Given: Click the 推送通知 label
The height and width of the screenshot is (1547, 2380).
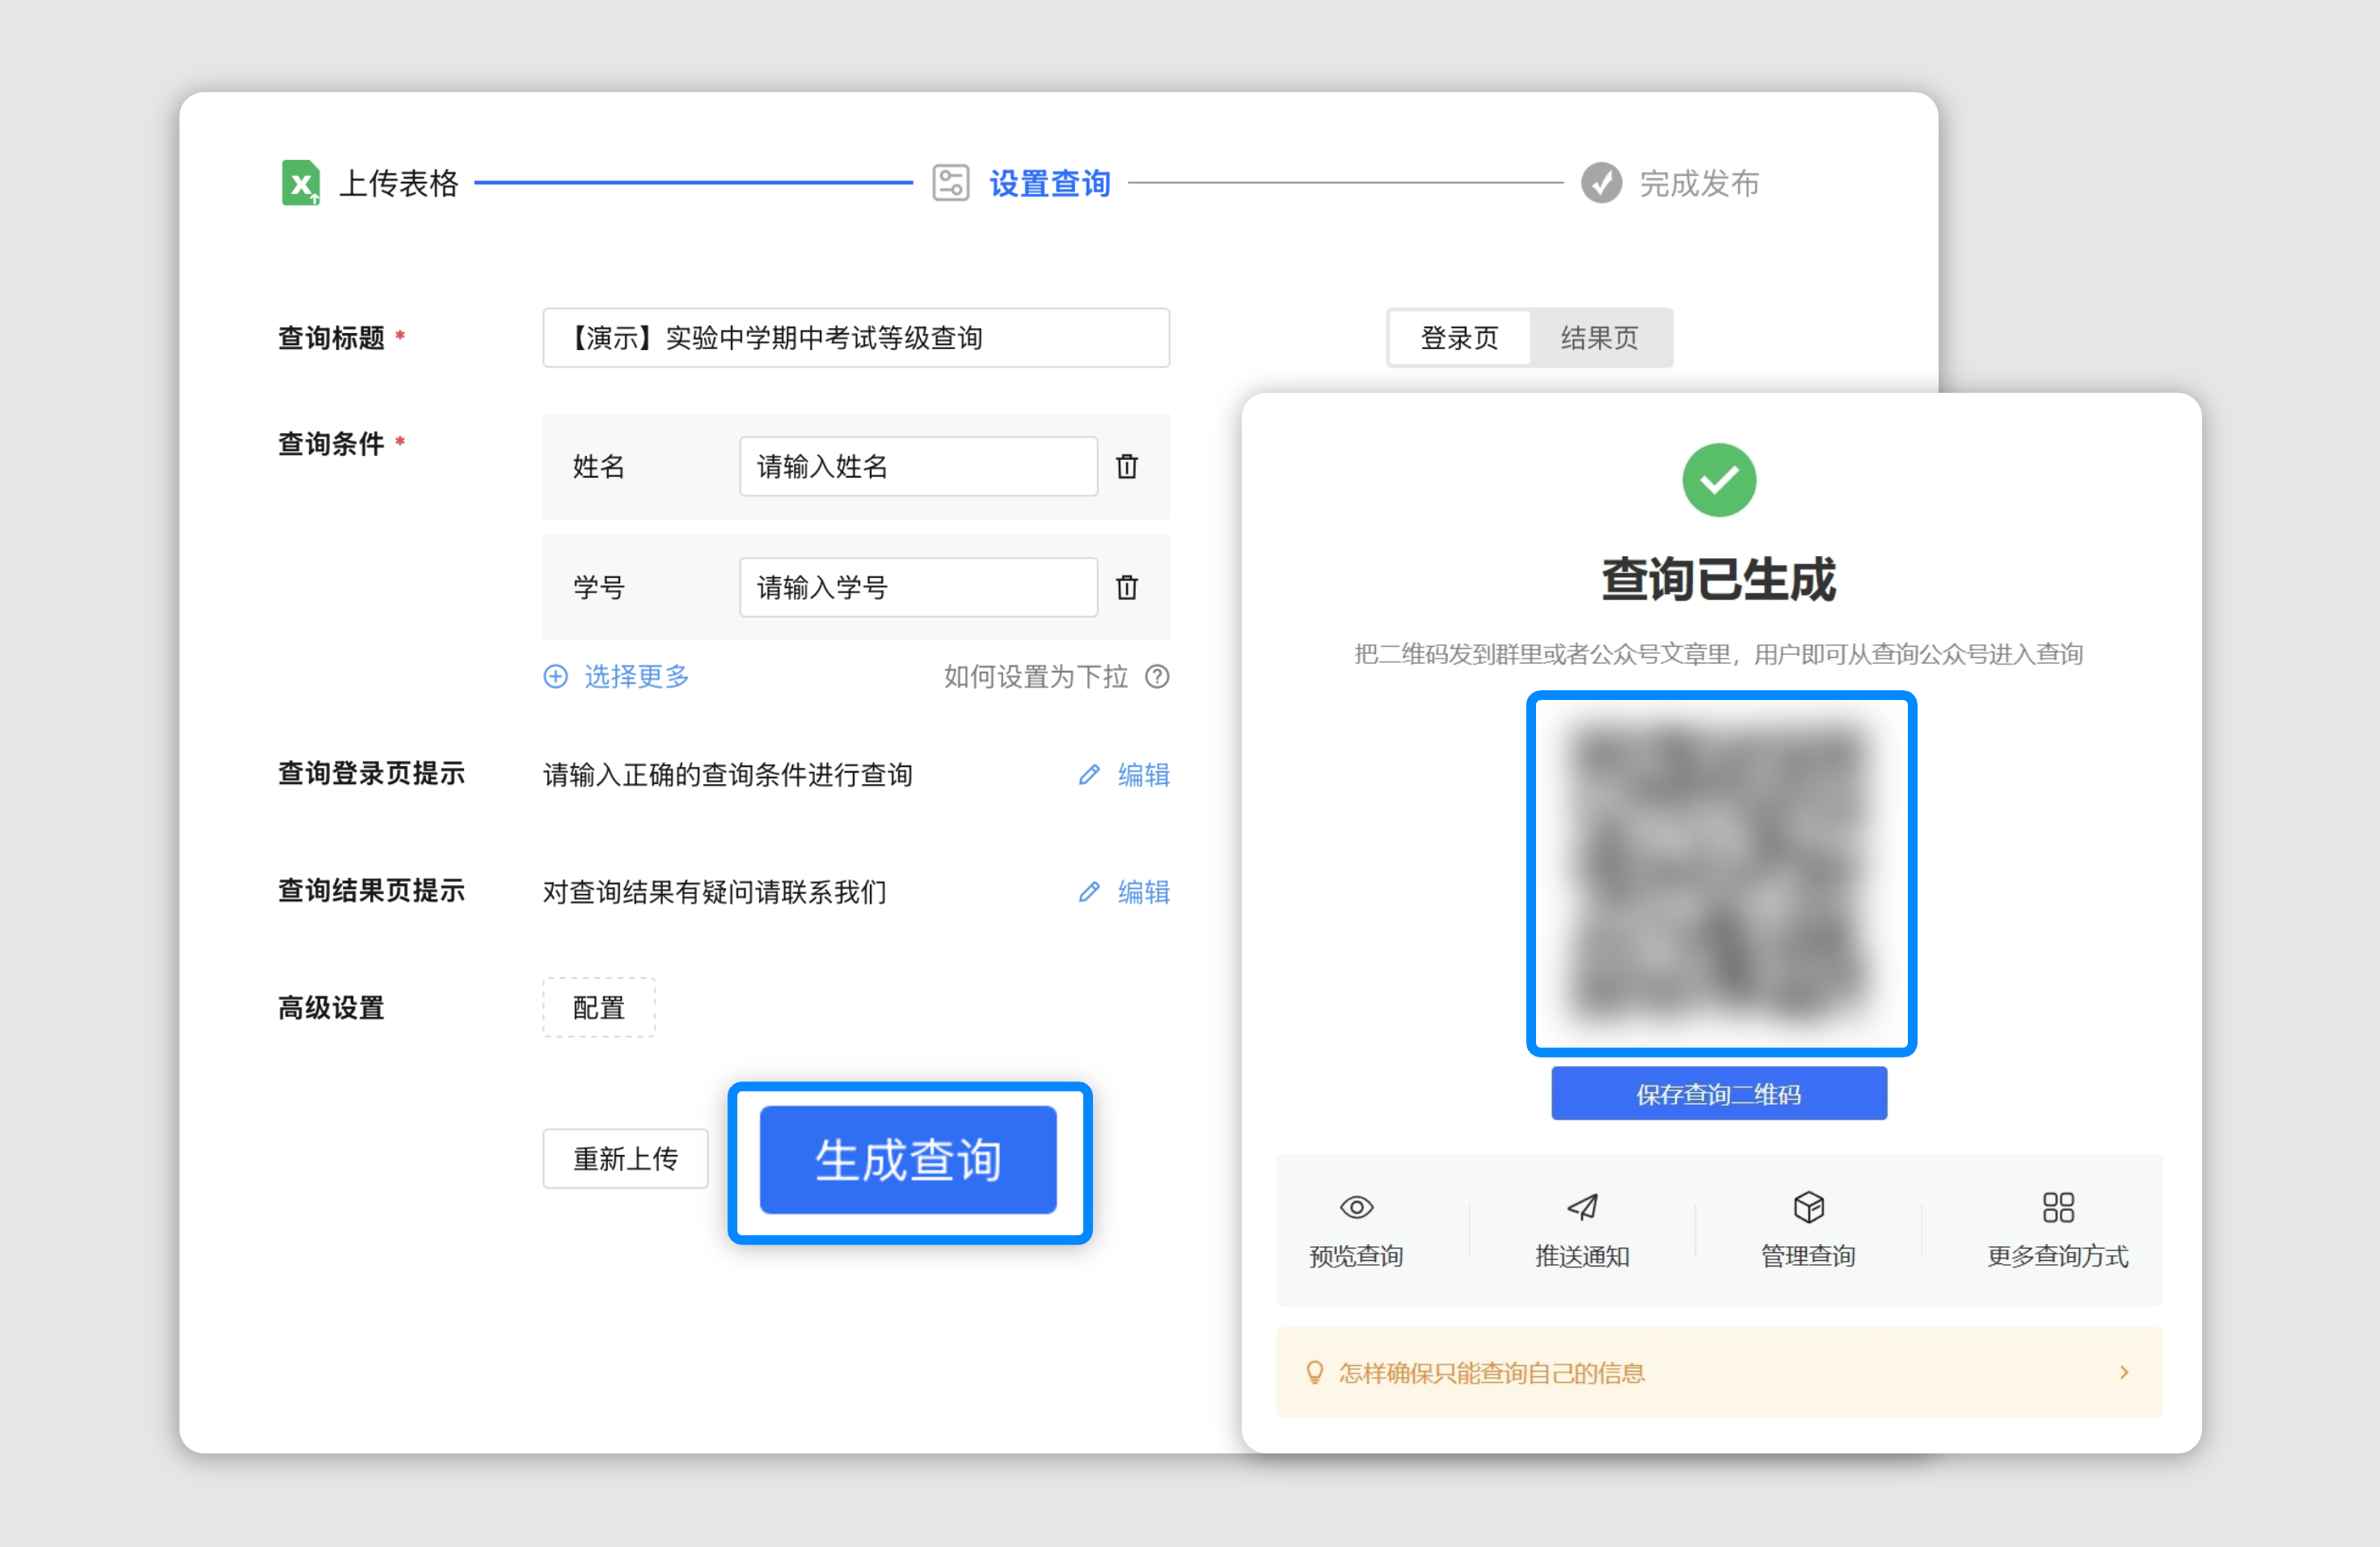Looking at the screenshot, I should [1582, 1256].
